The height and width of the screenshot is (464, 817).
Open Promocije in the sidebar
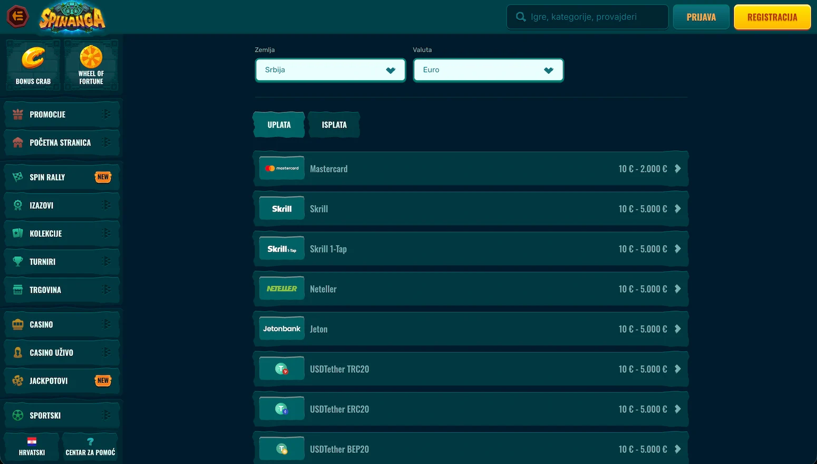tap(62, 114)
